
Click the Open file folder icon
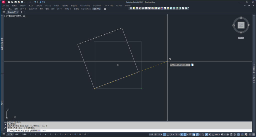click(12, 2)
